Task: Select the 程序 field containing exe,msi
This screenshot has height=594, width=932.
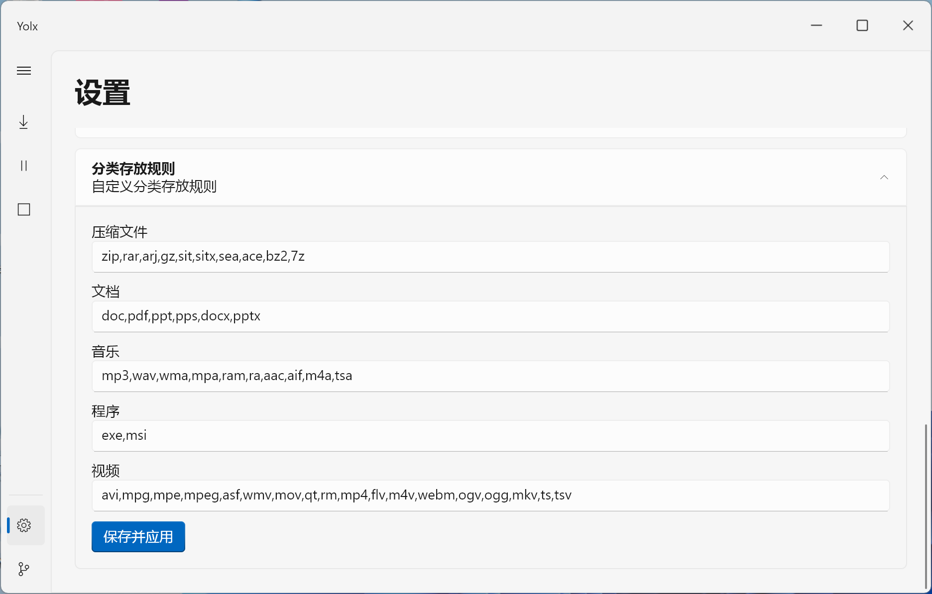Action: tap(490, 436)
